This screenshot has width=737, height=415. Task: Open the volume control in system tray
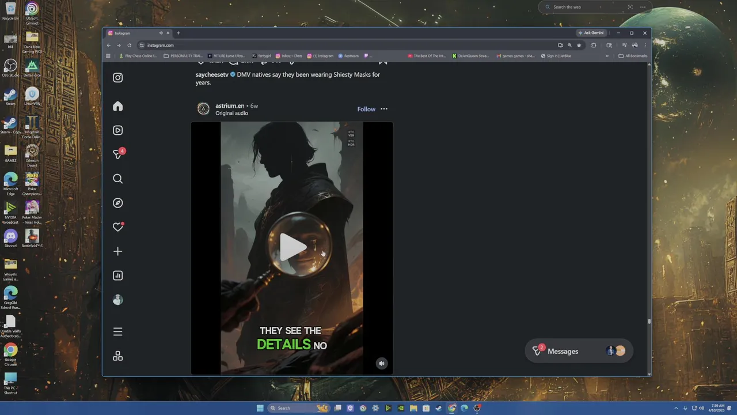701,408
